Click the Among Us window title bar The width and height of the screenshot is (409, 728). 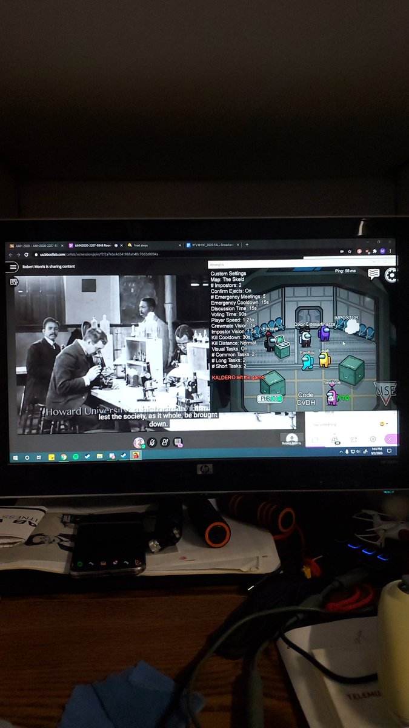[303, 263]
